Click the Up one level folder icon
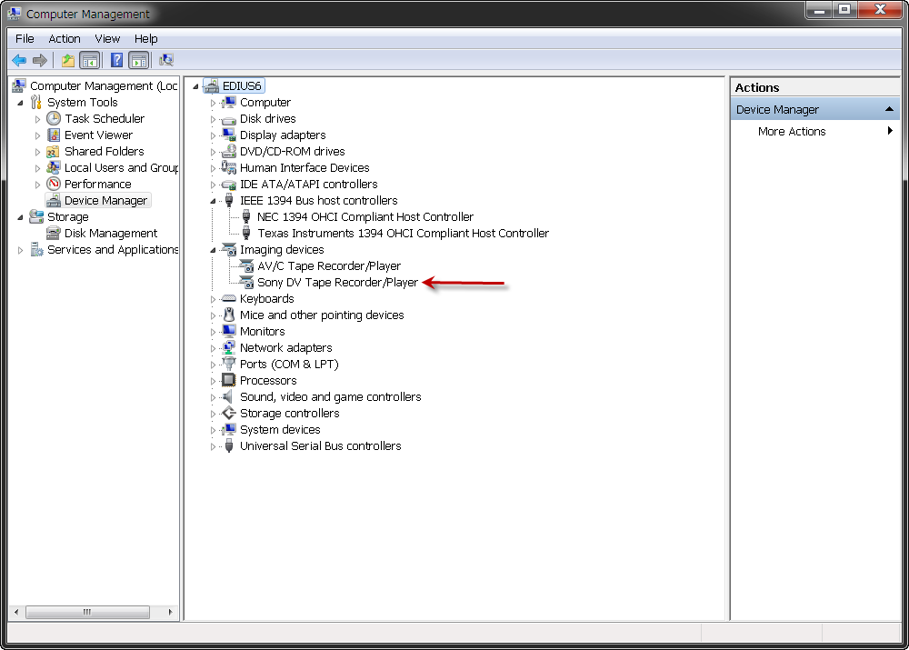Viewport: 909px width, 650px height. click(68, 60)
